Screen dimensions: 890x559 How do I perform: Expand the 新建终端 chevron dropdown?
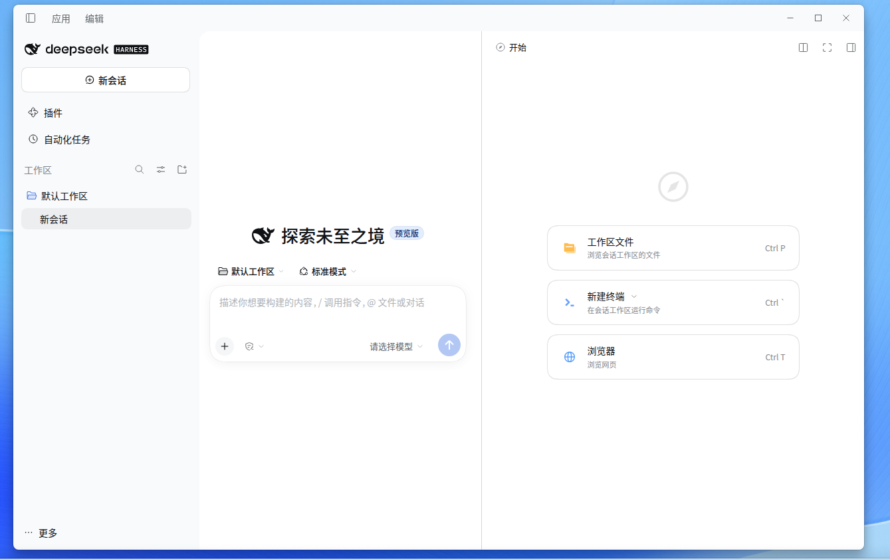tap(634, 296)
